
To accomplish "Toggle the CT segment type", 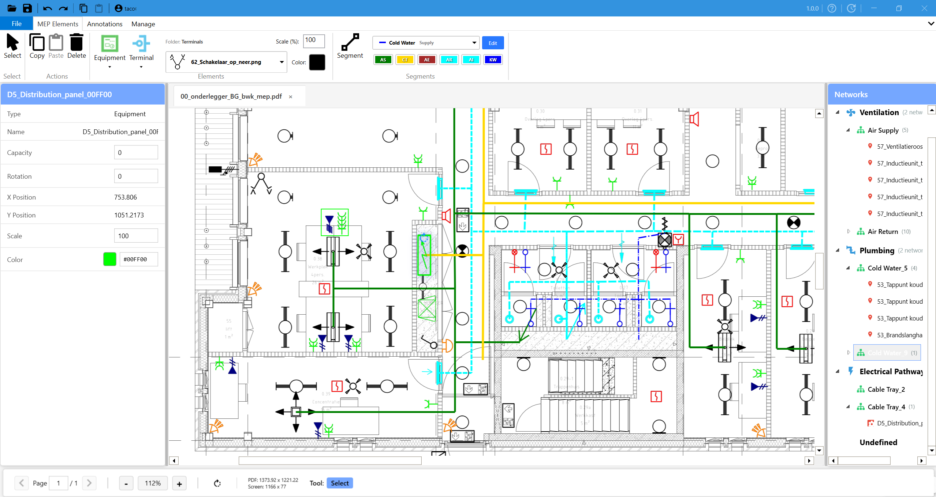I will point(404,60).
